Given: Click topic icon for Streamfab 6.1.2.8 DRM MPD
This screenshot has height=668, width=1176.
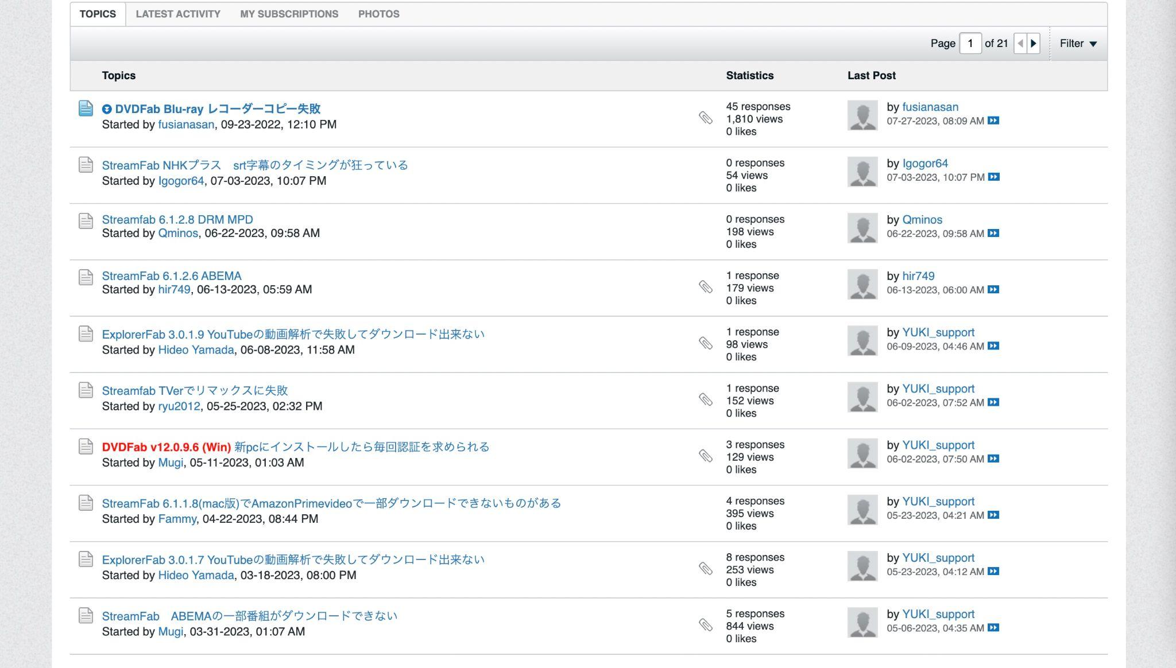Looking at the screenshot, I should [86, 220].
